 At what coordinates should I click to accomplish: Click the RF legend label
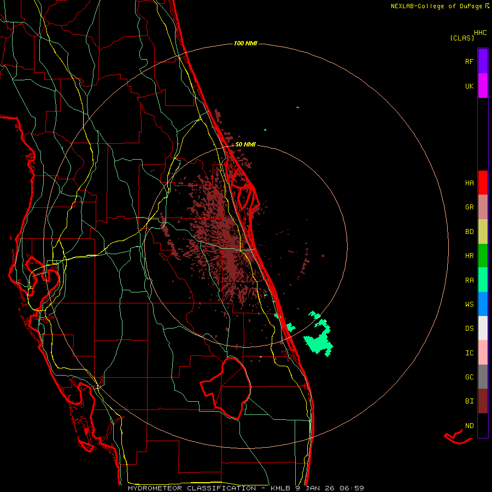[x=469, y=61]
